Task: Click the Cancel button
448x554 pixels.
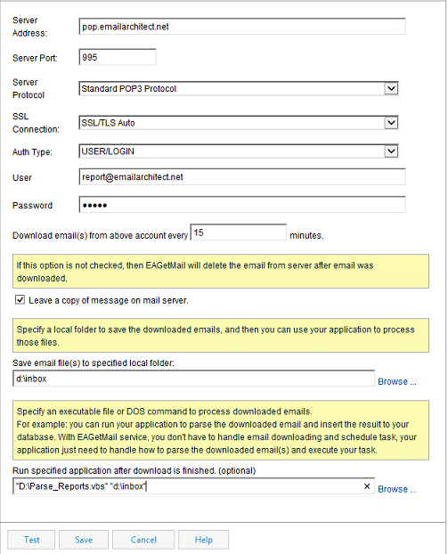Action: [143, 540]
